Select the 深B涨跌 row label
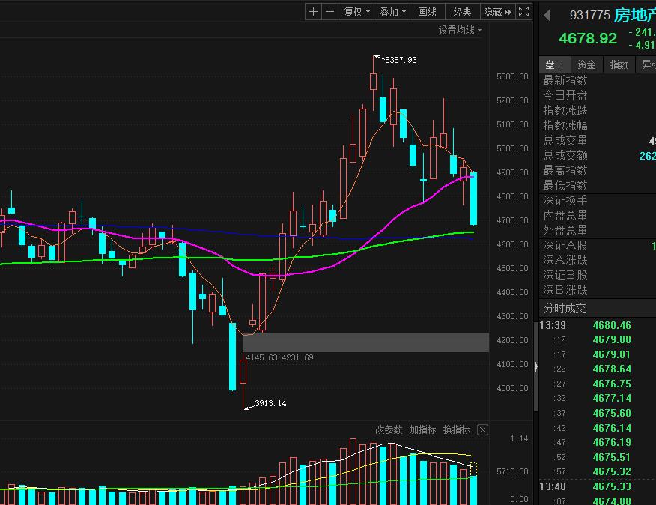 pyautogui.click(x=565, y=290)
